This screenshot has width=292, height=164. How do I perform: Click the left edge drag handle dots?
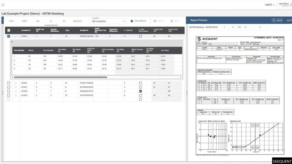point(2,93)
